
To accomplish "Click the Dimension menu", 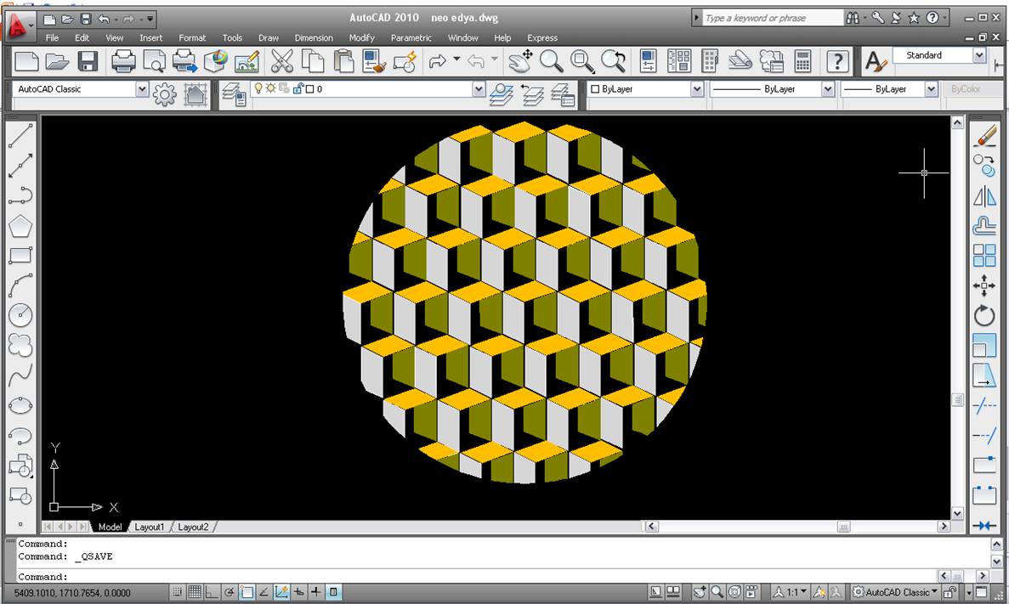I will coord(314,38).
